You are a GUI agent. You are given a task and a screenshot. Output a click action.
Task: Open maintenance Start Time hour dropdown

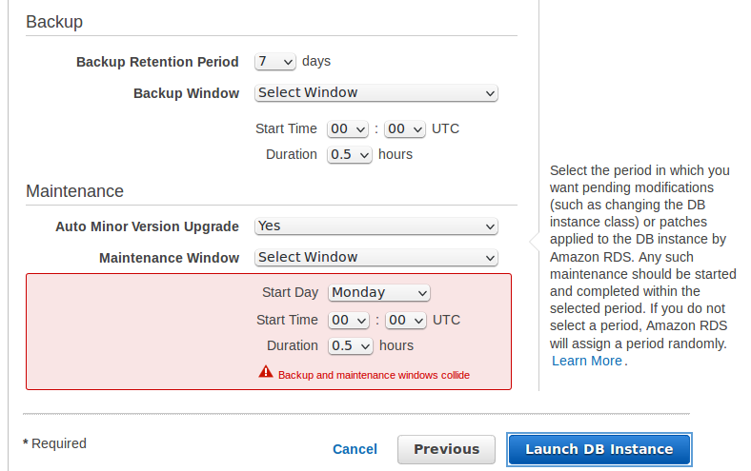349,321
